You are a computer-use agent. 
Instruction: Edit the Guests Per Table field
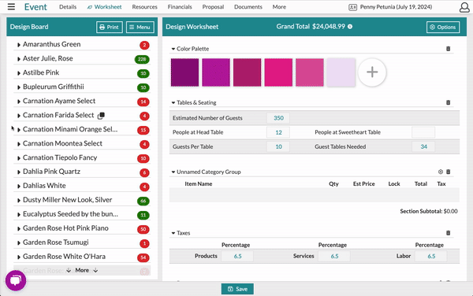278,146
